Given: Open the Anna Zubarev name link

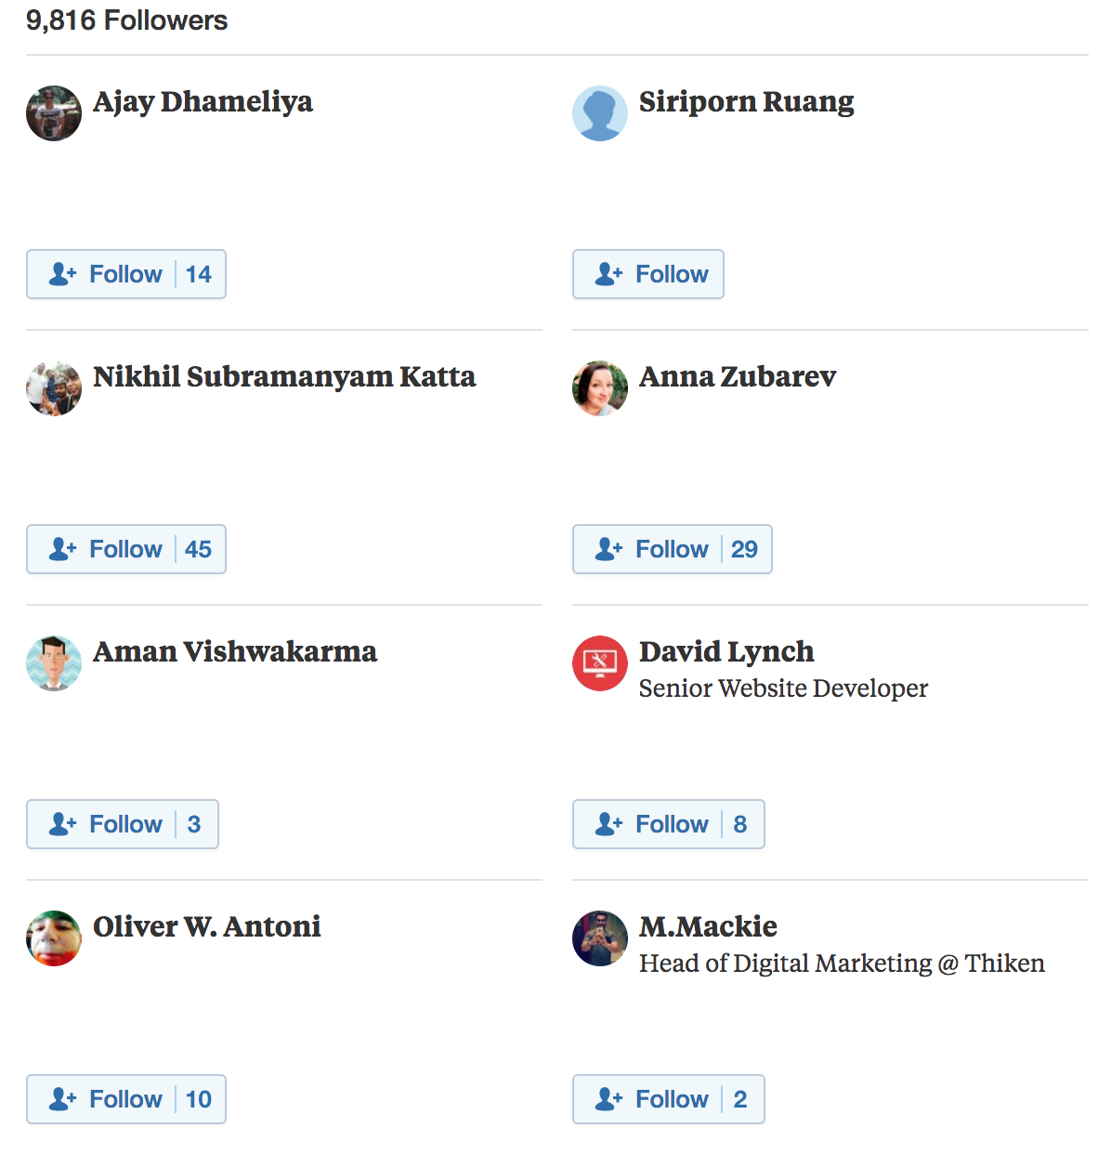Looking at the screenshot, I should 738,376.
